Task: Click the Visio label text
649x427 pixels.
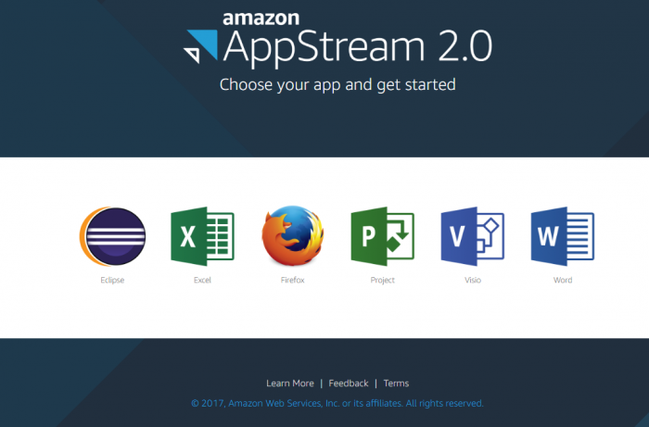Action: click(x=473, y=280)
